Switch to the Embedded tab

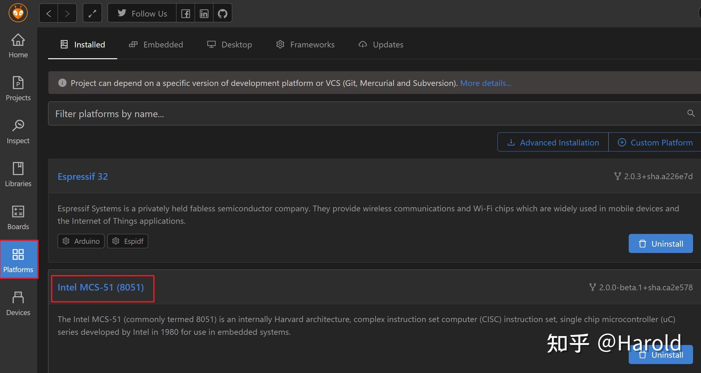156,45
